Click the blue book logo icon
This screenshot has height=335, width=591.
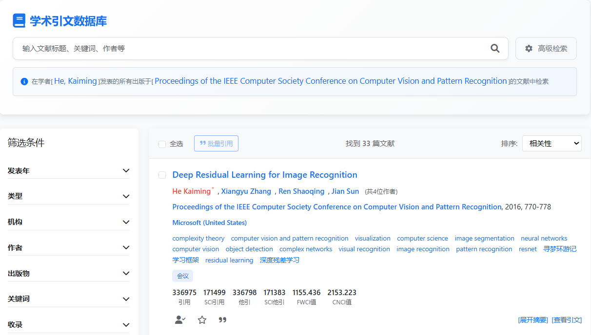click(x=19, y=21)
